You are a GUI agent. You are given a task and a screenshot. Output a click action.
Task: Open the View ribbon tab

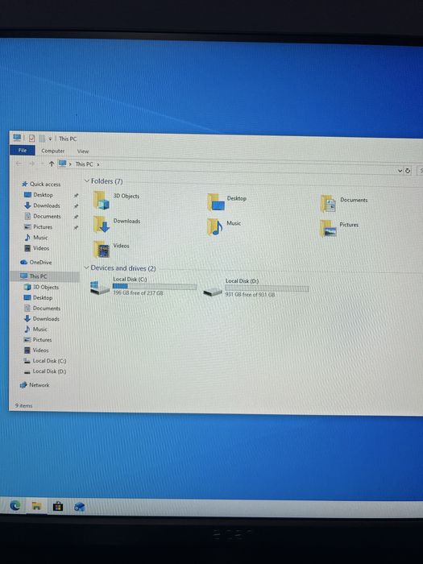coord(83,151)
